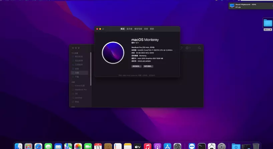This screenshot has width=273, height=149.
Task: Open Terminal from the Dock
Action: tap(202, 146)
